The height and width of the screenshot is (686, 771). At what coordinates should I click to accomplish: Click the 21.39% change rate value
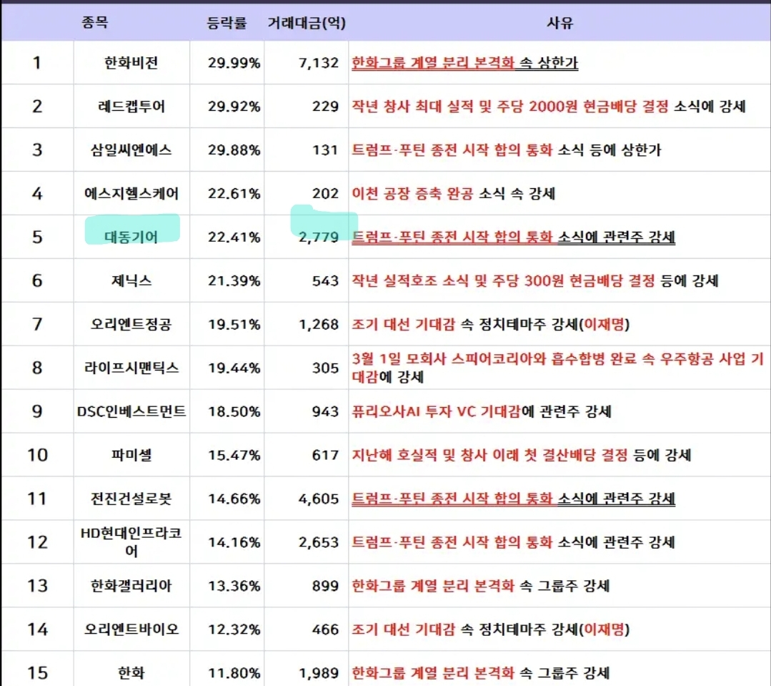pyautogui.click(x=234, y=280)
